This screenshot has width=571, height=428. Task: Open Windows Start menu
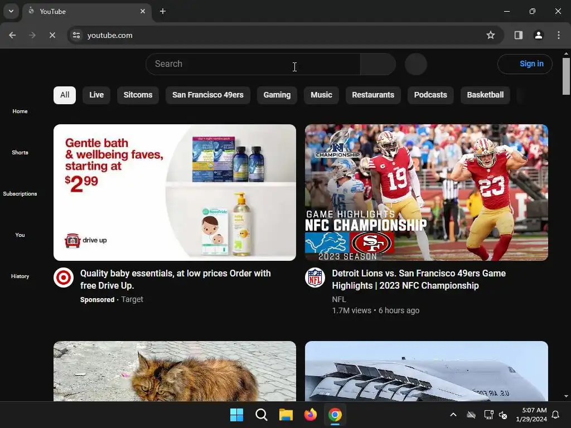(236, 415)
